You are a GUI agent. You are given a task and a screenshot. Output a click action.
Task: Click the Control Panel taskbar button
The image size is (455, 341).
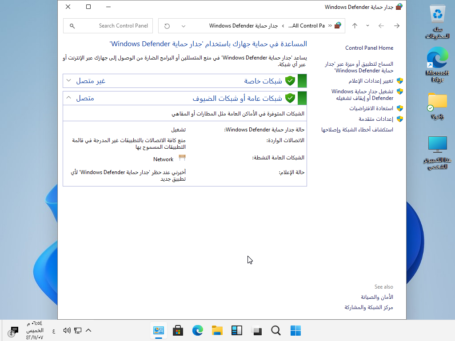pos(159,330)
